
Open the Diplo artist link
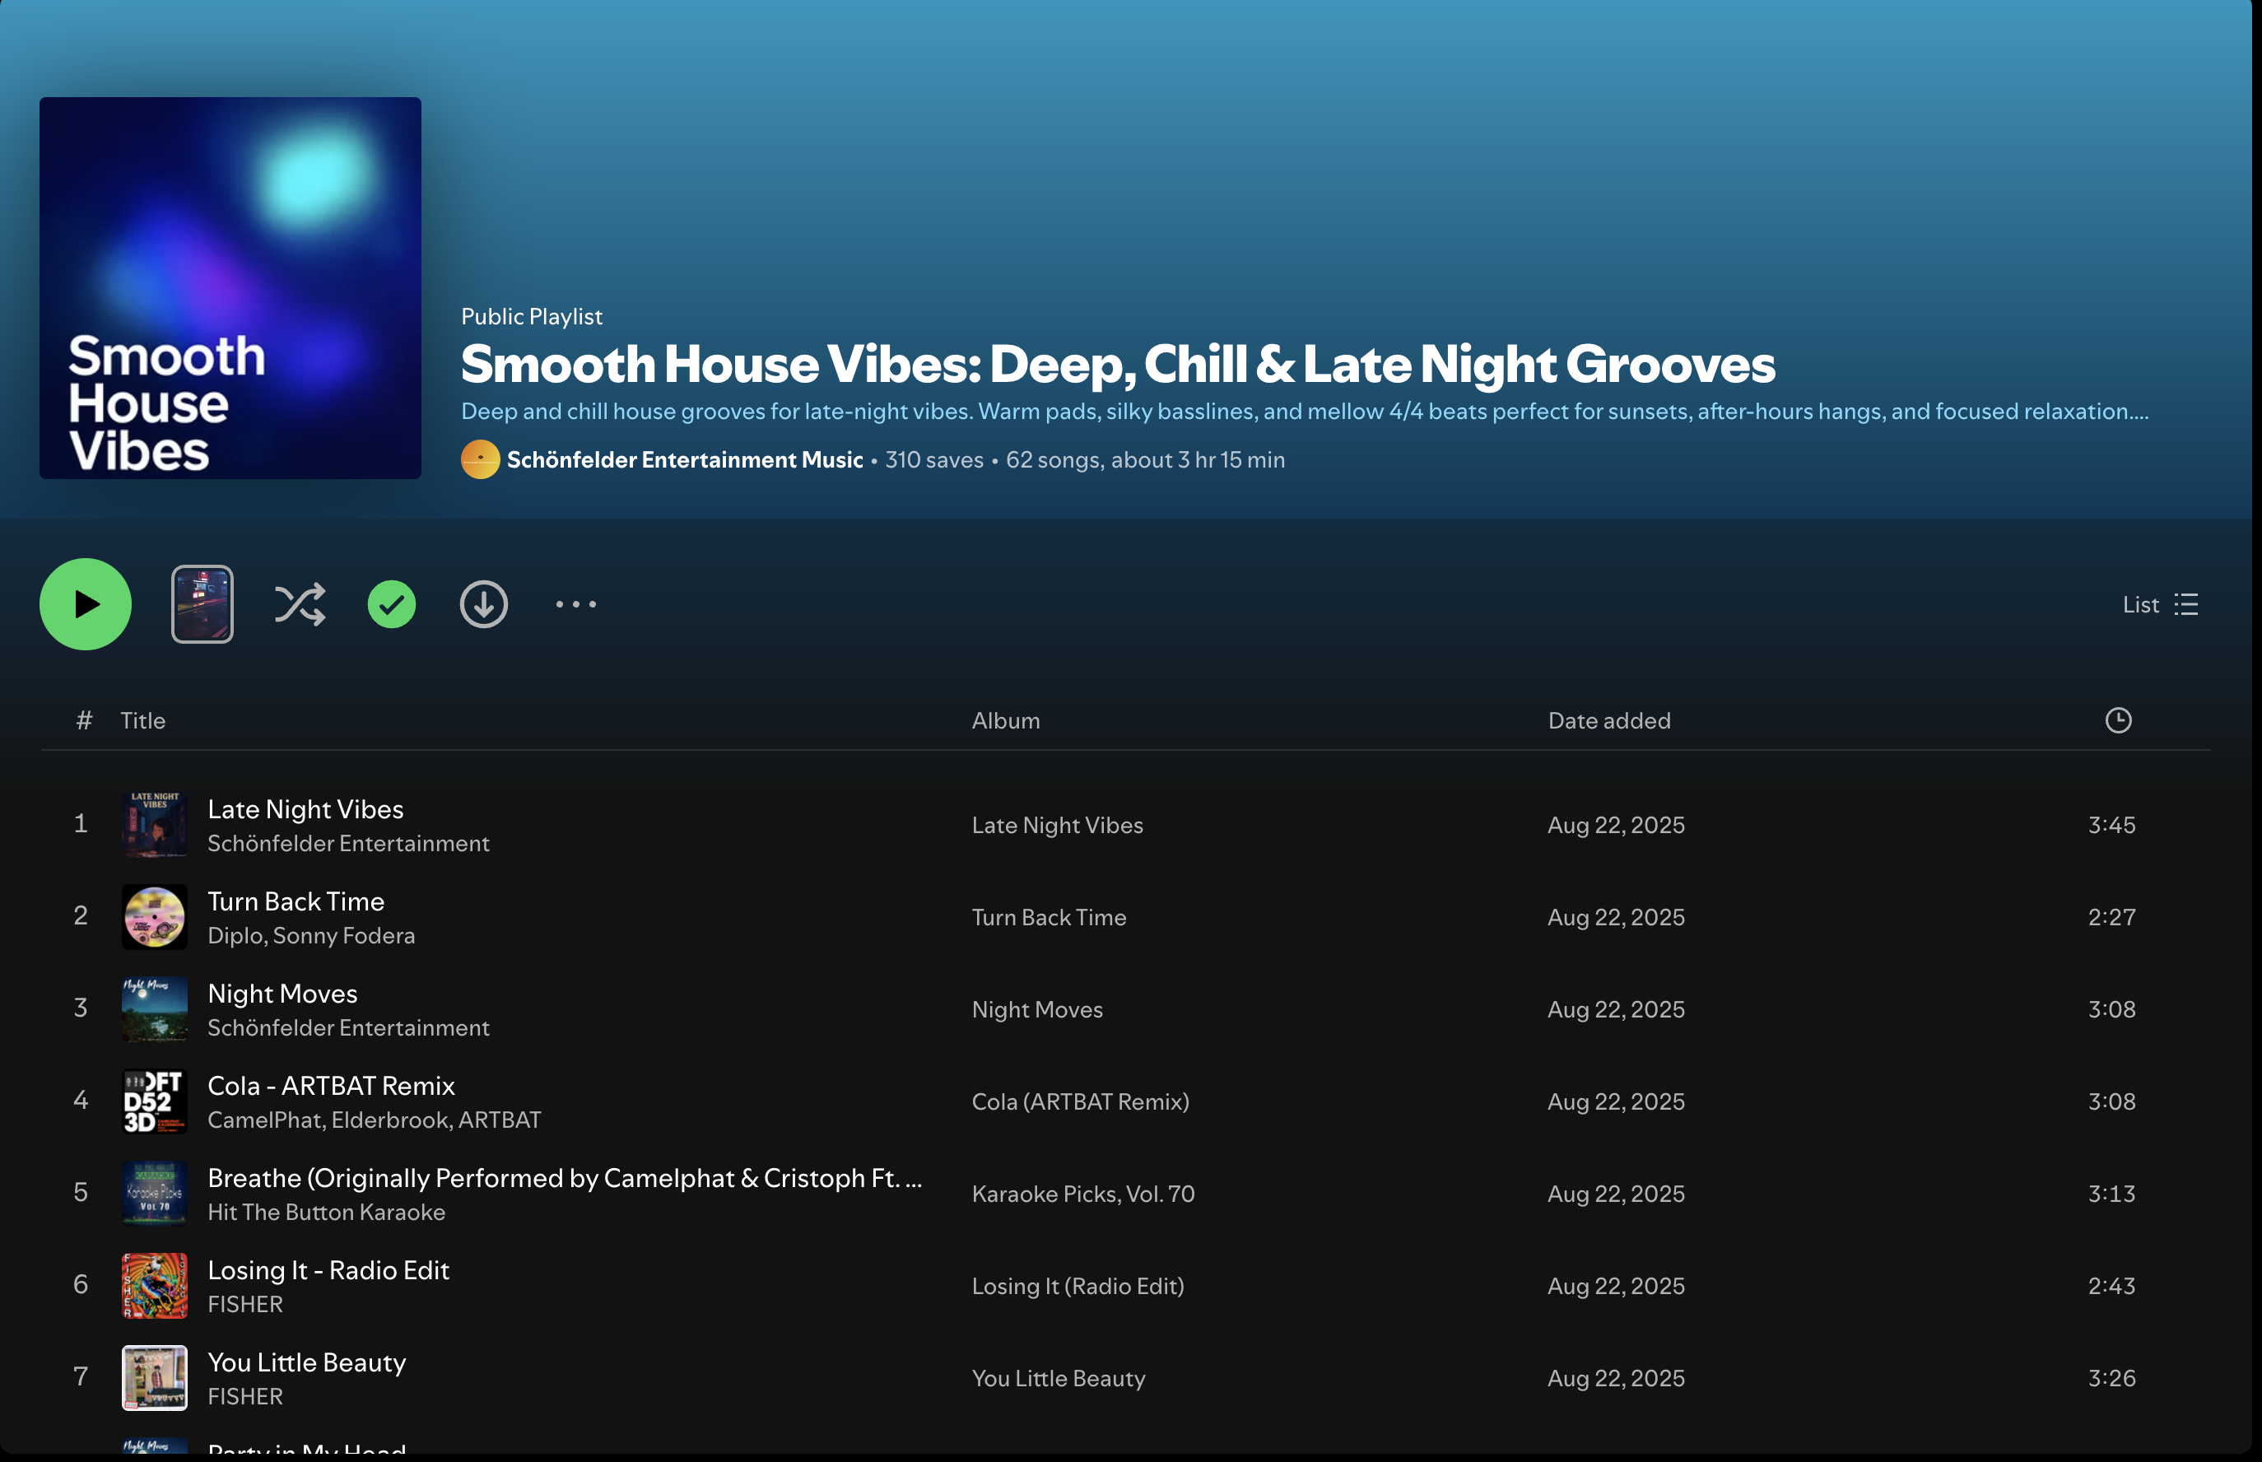(236, 936)
